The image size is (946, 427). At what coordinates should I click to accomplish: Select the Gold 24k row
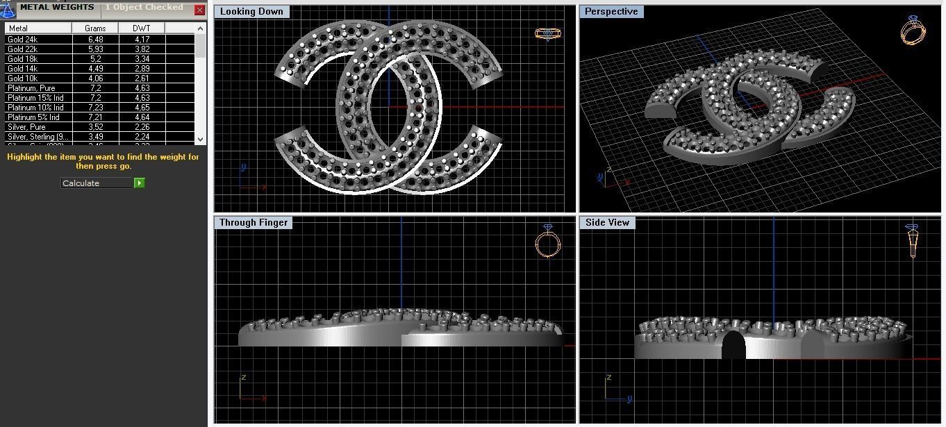[100, 40]
